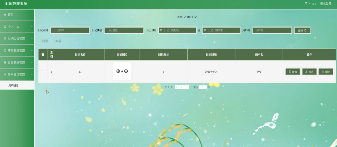Click row 删除 button for diary 11
This screenshot has height=147, width=337.
point(326,72)
